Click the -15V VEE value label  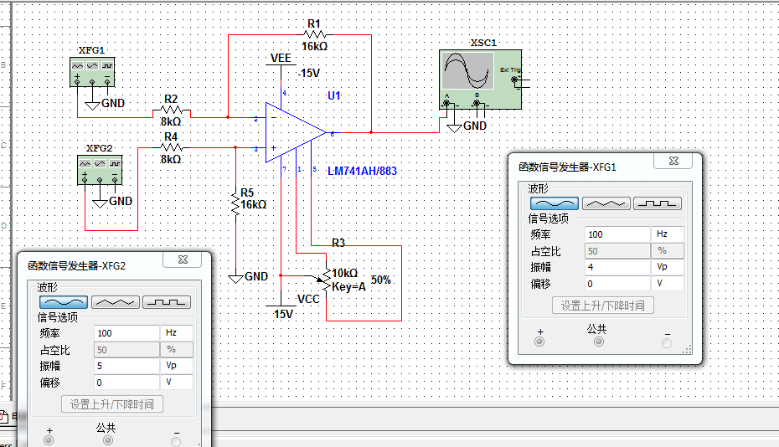point(309,74)
